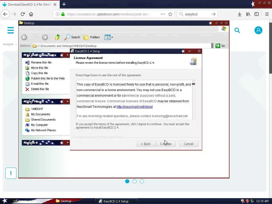The image size is (272, 204).
Task: Click the Back button in setup
Action: point(146,144)
